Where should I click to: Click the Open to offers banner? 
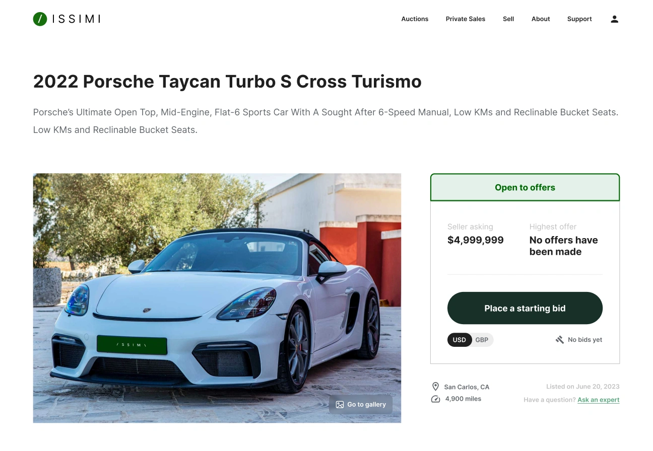525,187
